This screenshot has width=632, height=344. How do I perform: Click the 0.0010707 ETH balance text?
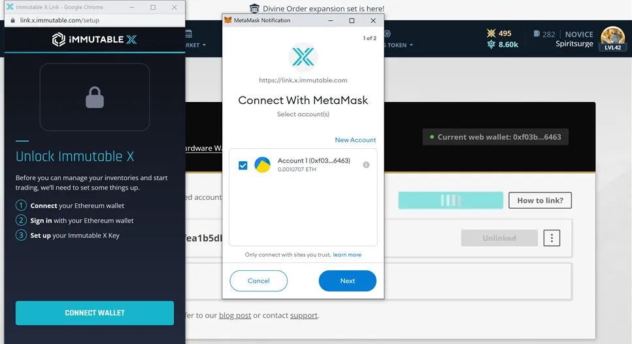point(297,169)
